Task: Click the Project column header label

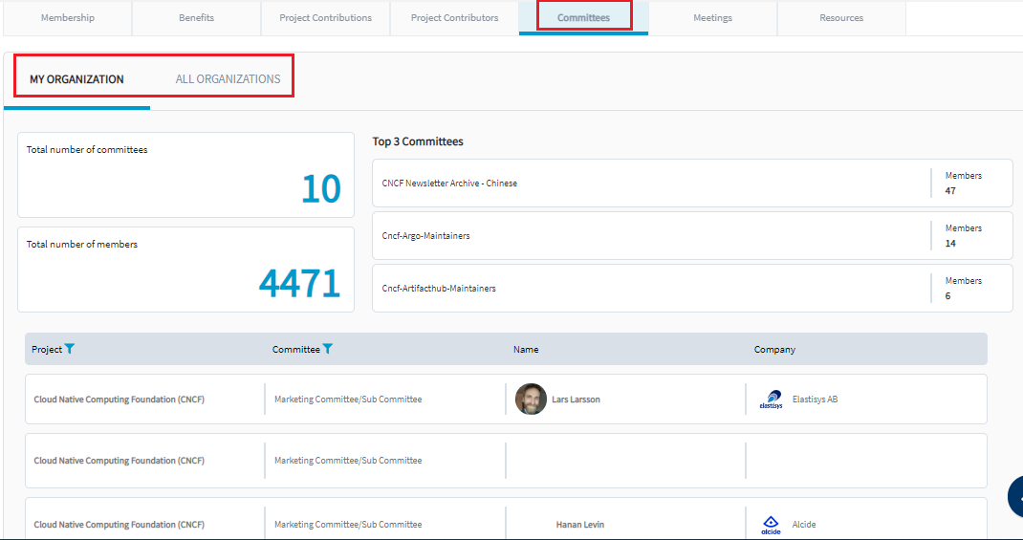Action: click(47, 350)
